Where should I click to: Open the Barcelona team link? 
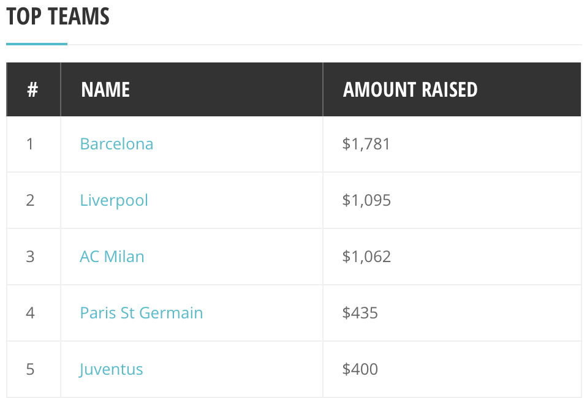pos(116,144)
